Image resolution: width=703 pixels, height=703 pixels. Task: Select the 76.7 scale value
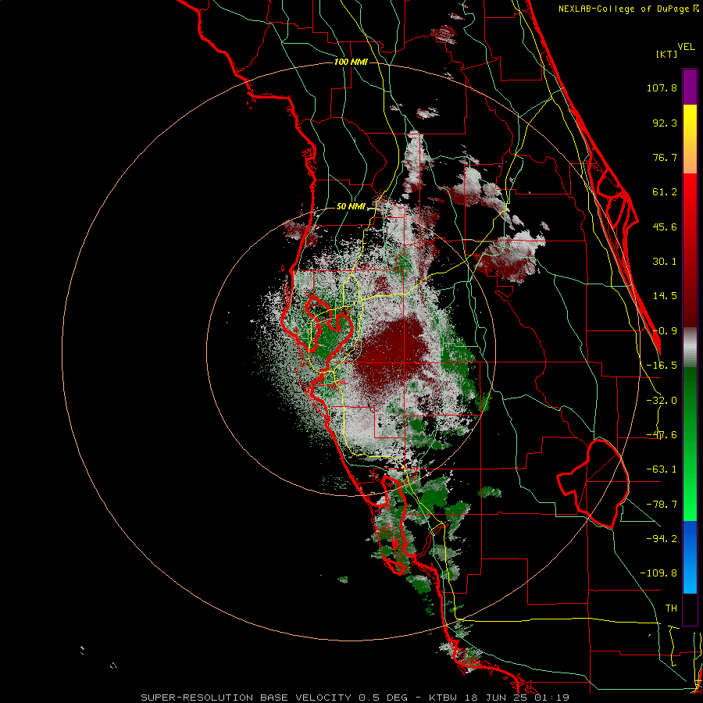tap(665, 157)
